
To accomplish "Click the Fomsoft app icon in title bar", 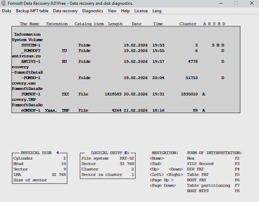I will point(4,3).
